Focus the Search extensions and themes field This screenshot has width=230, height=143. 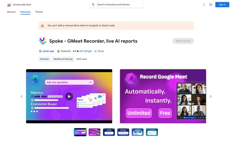(117, 5)
